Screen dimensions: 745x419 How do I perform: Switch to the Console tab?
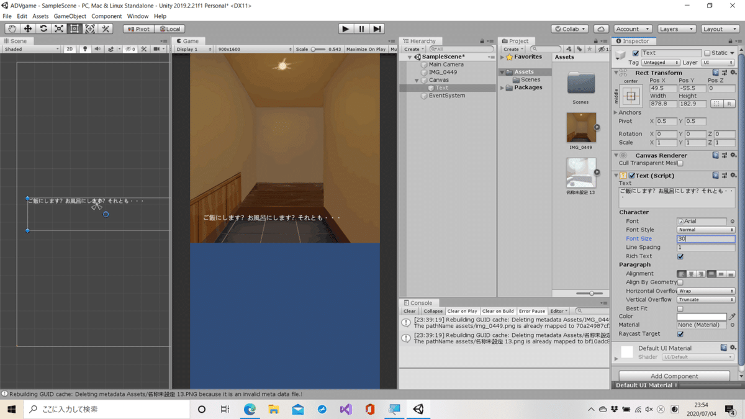tap(418, 303)
